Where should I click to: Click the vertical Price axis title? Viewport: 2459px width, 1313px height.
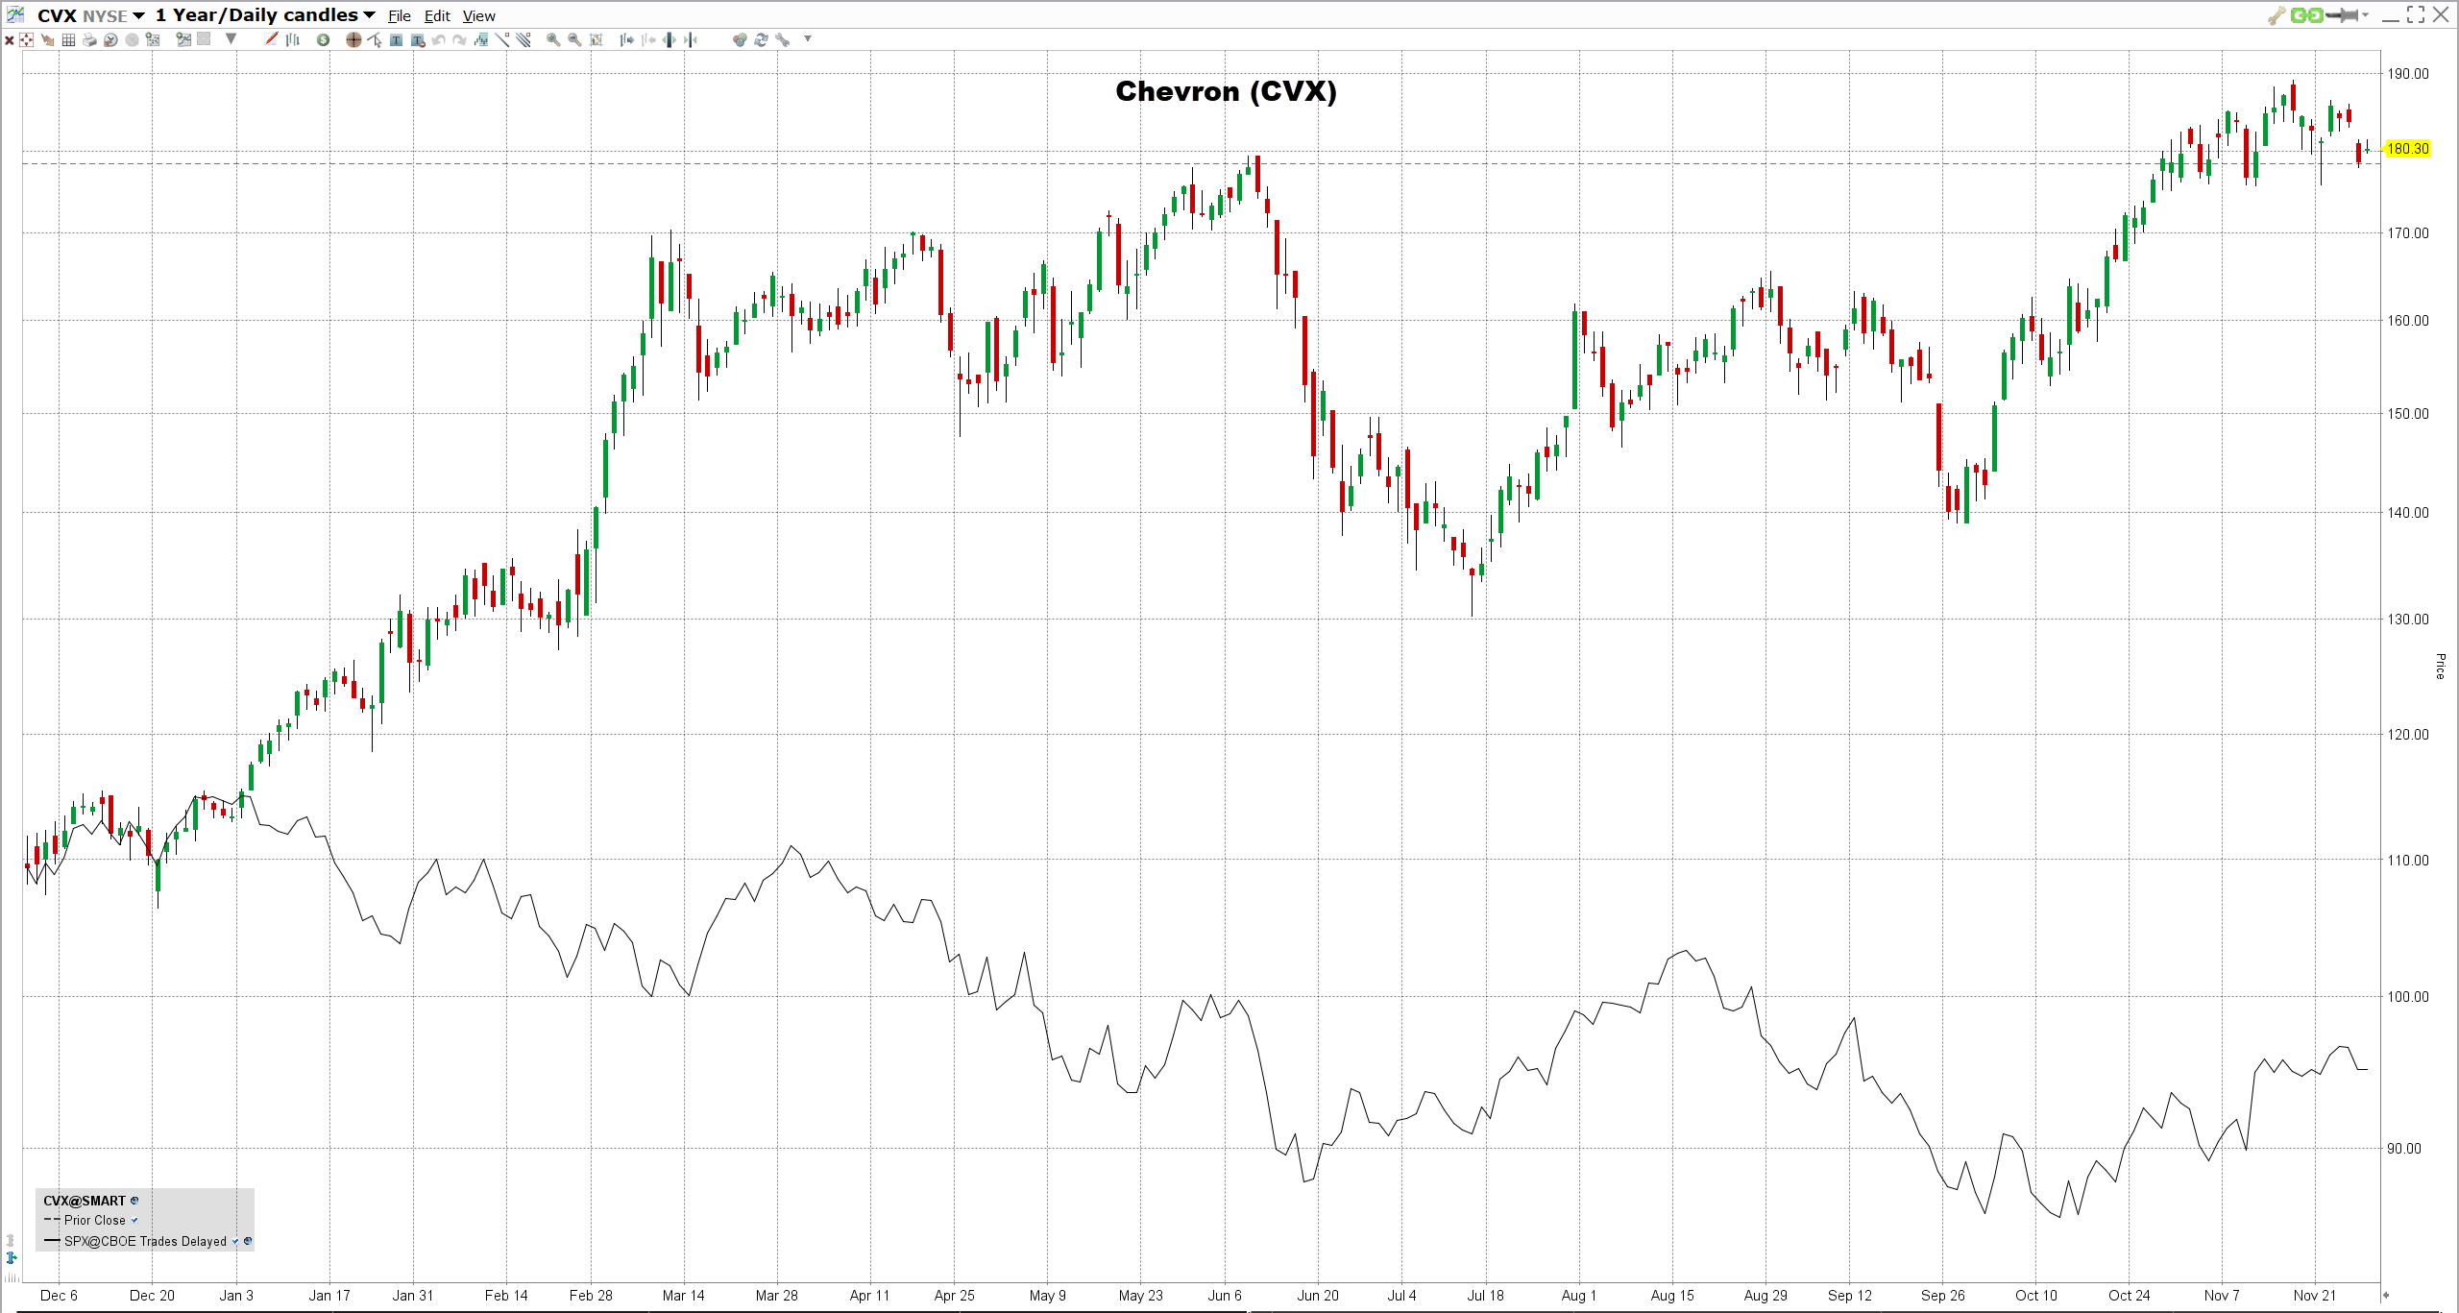2440,667
